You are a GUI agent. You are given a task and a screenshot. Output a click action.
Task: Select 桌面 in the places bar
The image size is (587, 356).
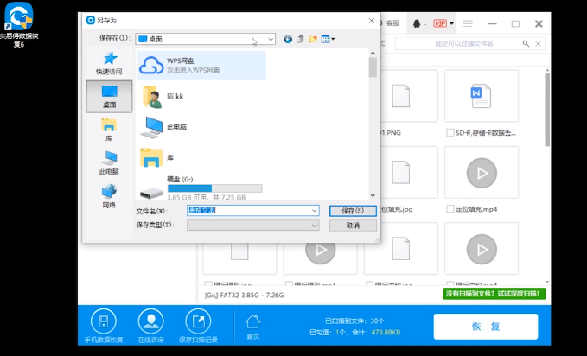[x=109, y=96]
